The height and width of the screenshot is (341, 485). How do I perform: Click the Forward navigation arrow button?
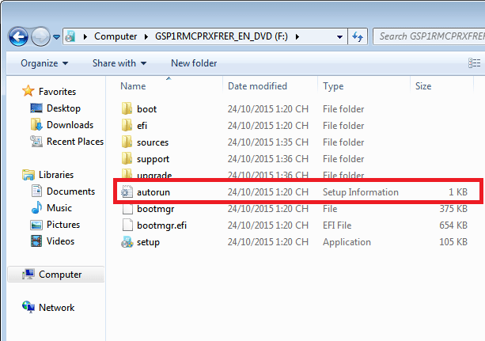(x=40, y=36)
